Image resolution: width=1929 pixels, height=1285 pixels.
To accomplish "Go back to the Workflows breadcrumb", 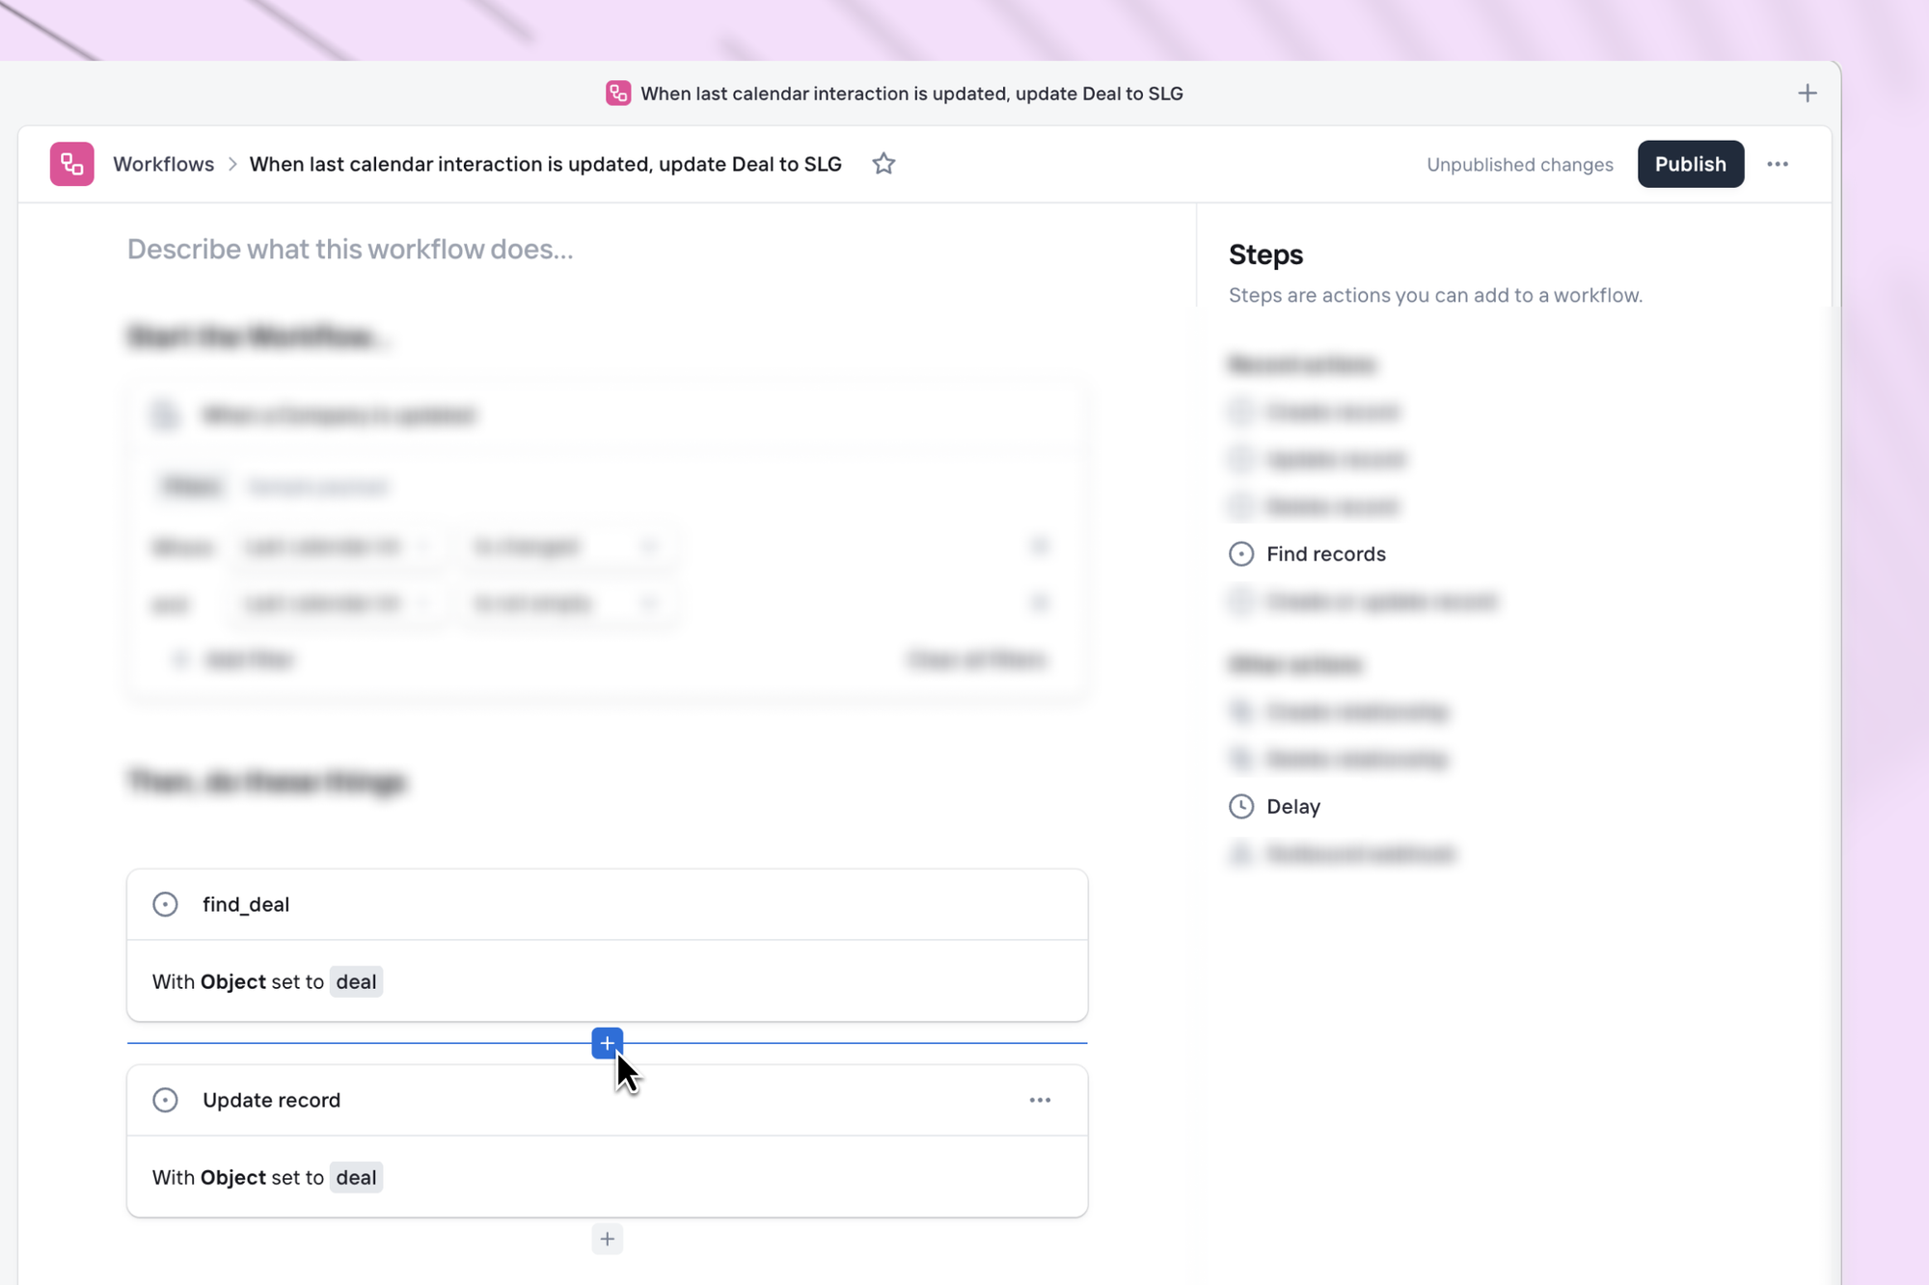I will pyautogui.click(x=163, y=164).
